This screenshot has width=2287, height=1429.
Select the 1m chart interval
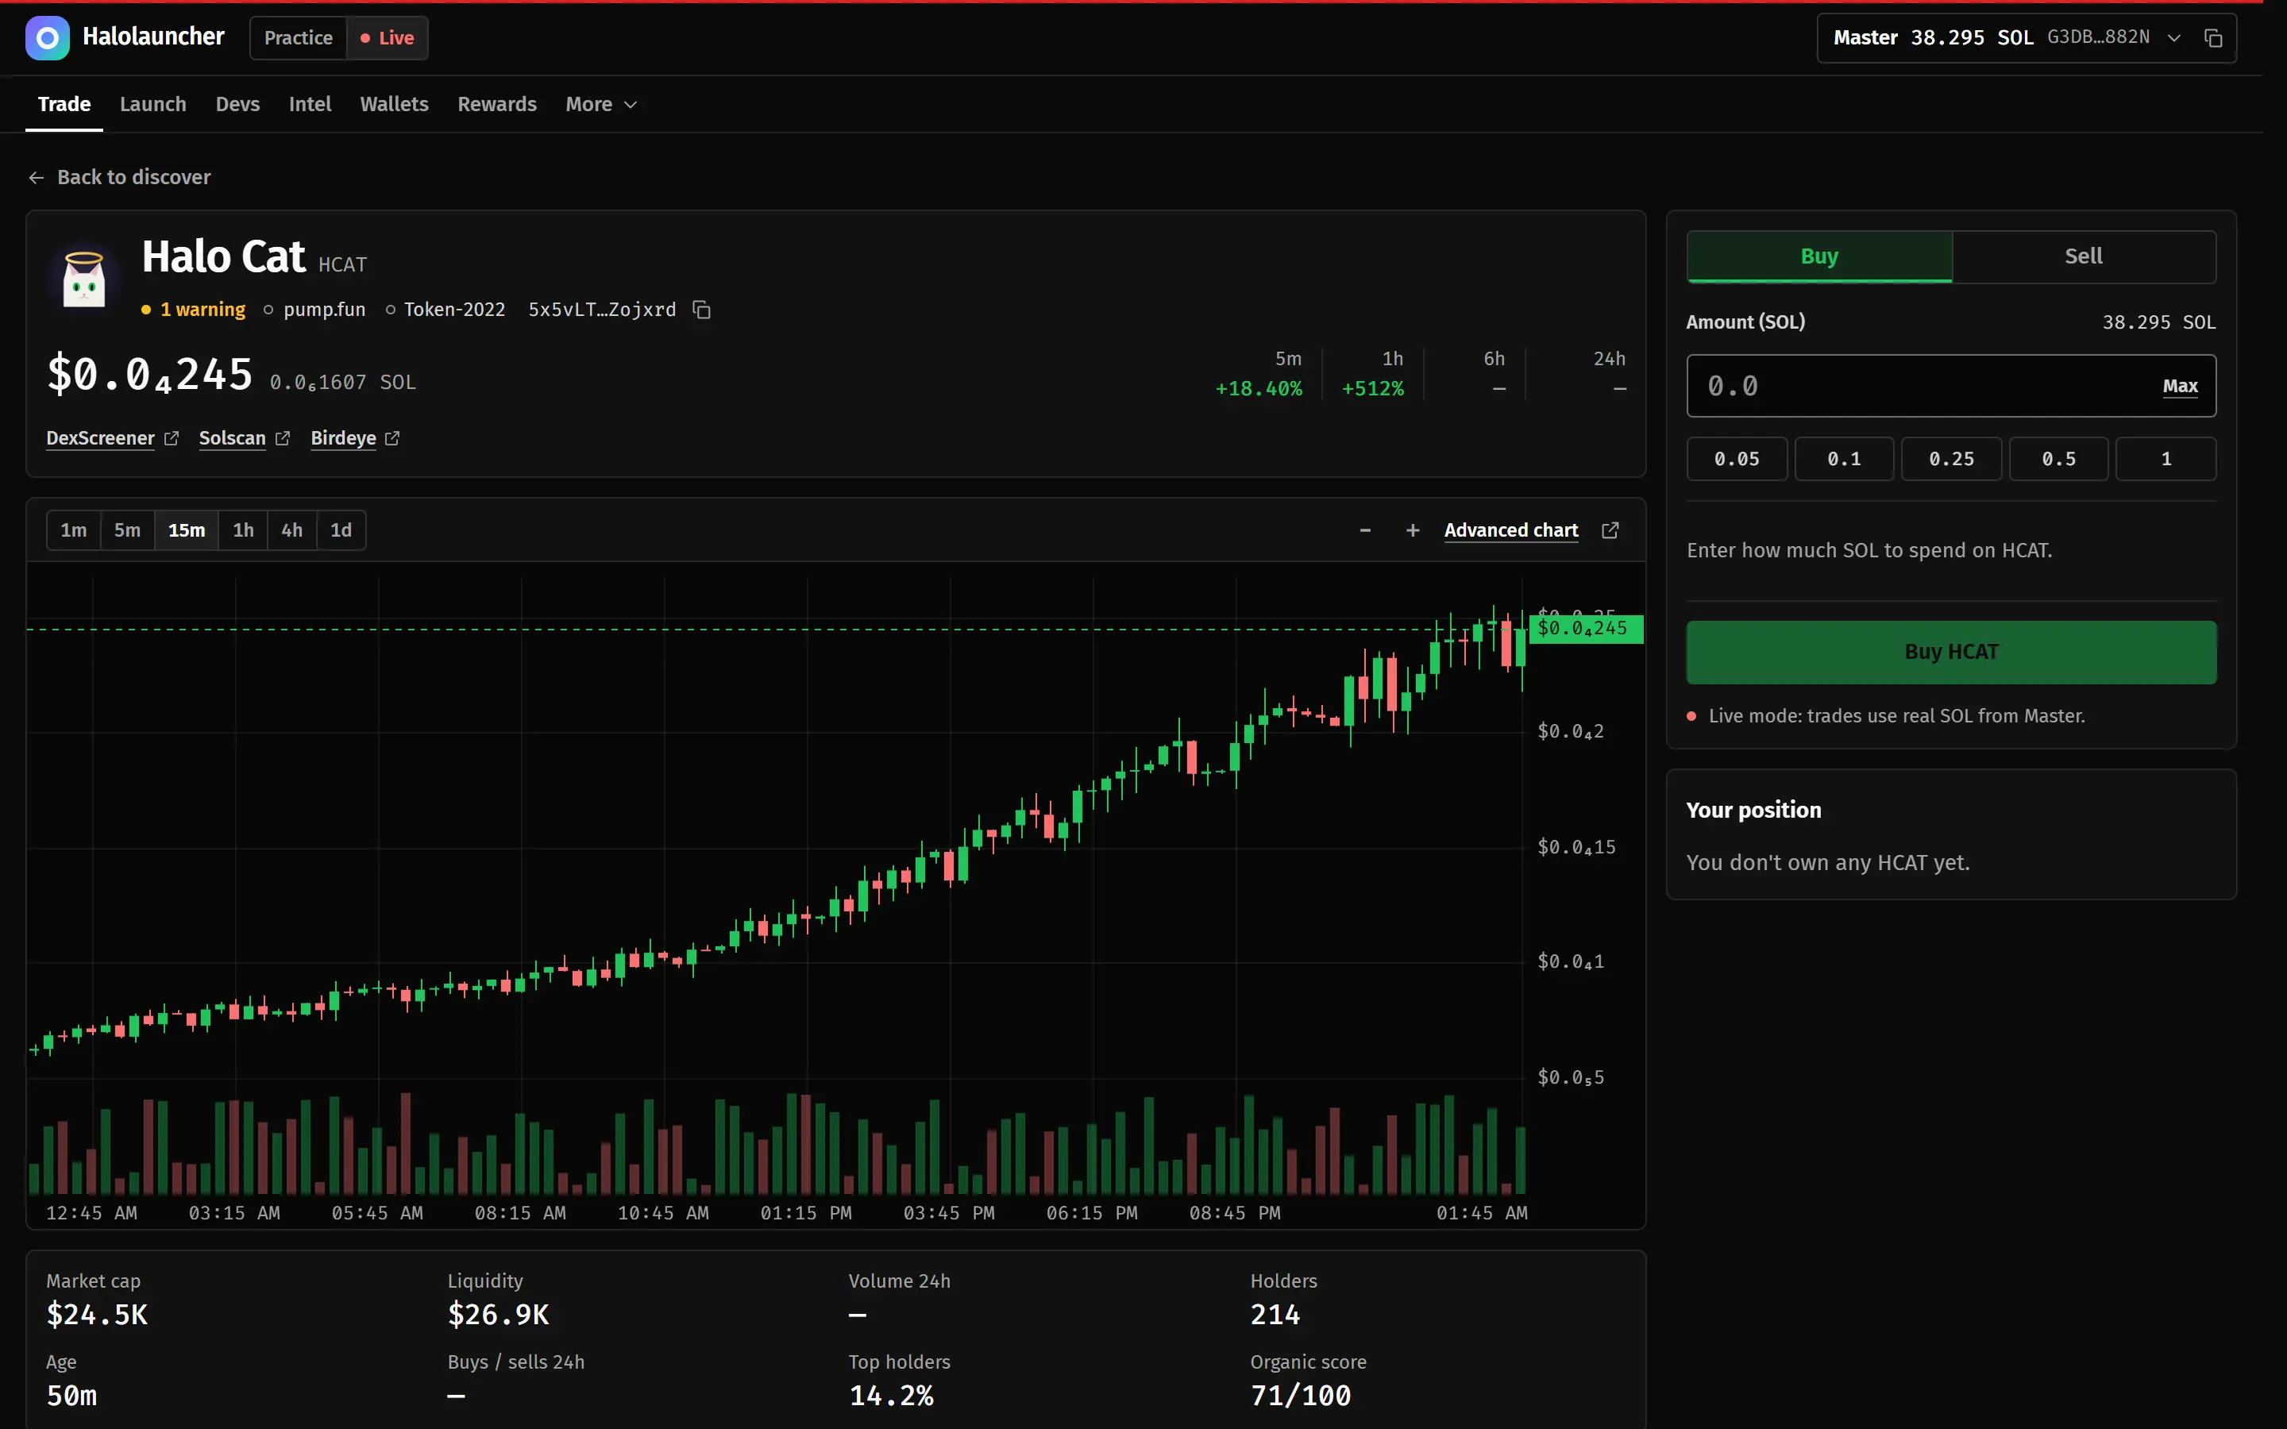(x=74, y=530)
